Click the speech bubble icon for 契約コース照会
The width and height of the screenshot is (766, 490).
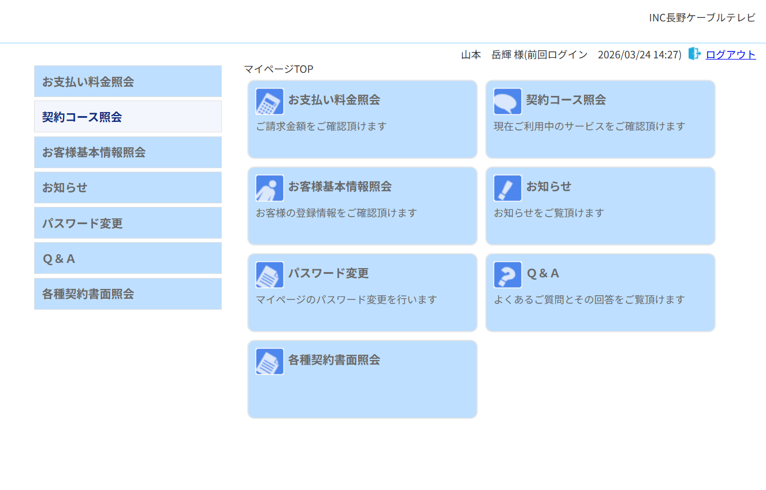(507, 102)
